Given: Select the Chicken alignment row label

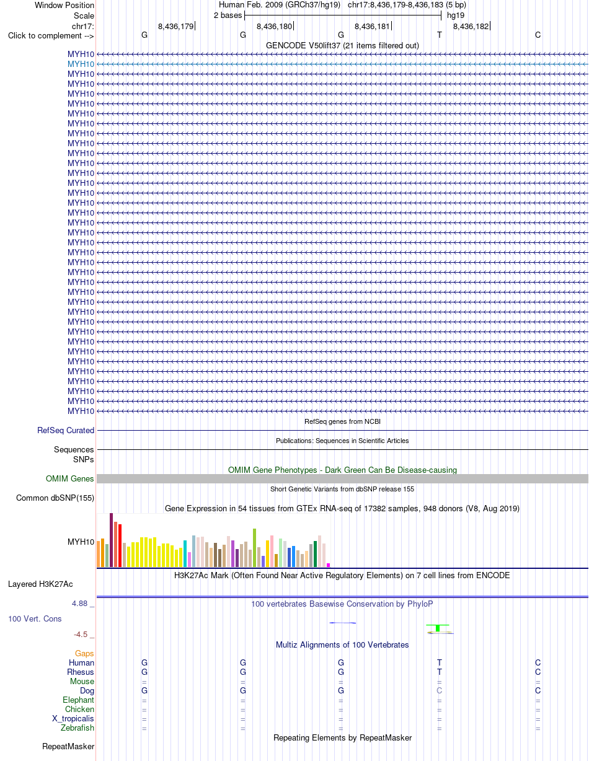Looking at the screenshot, I should [x=79, y=709].
